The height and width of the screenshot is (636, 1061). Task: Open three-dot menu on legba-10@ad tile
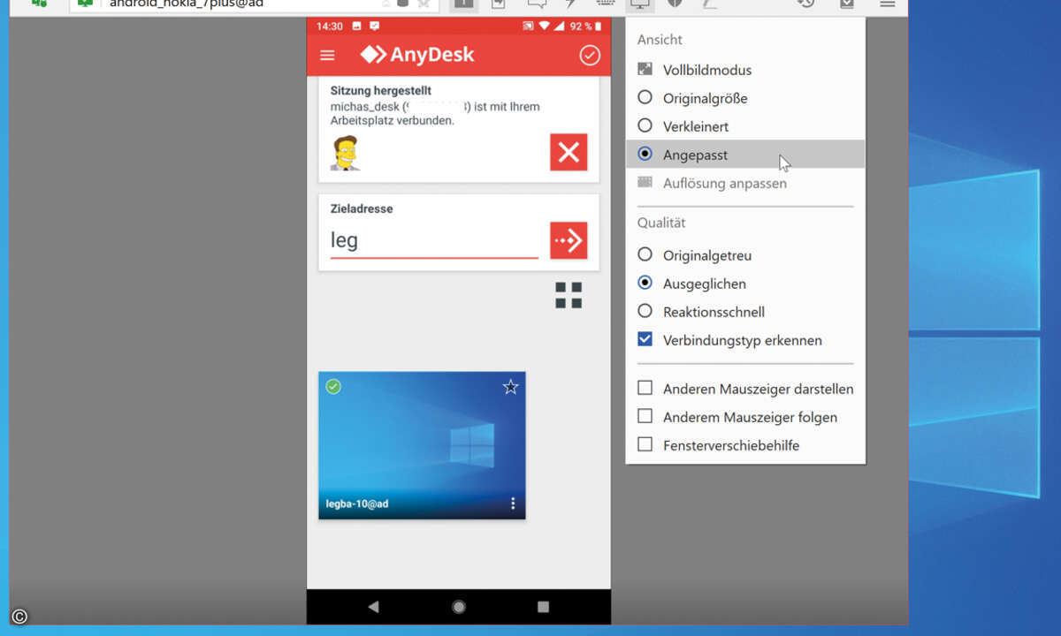[513, 503]
